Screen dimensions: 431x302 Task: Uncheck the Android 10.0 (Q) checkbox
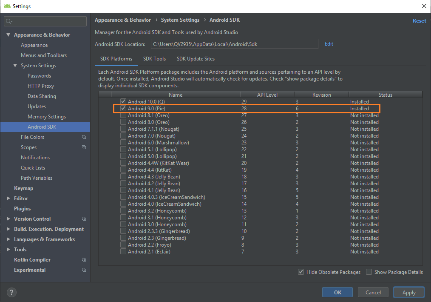coord(123,102)
